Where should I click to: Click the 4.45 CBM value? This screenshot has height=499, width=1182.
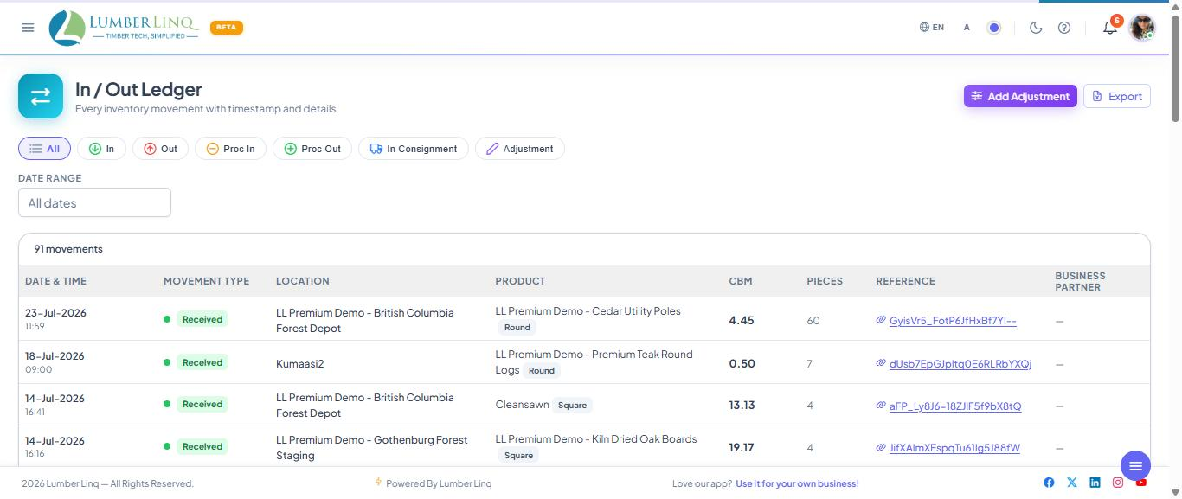(742, 320)
